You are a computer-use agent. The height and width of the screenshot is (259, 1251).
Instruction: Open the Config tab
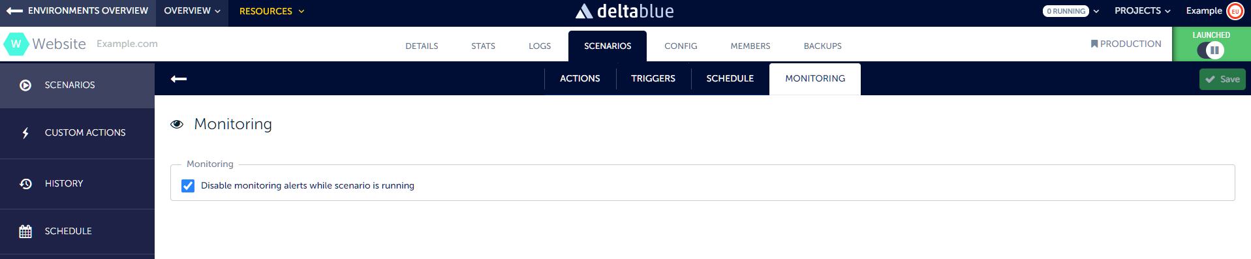(x=681, y=46)
